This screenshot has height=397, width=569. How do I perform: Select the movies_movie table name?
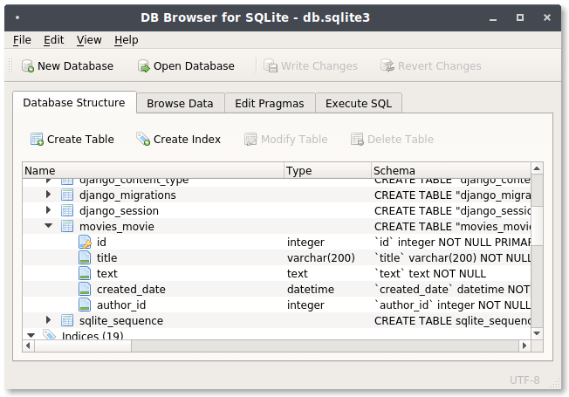[x=116, y=227]
